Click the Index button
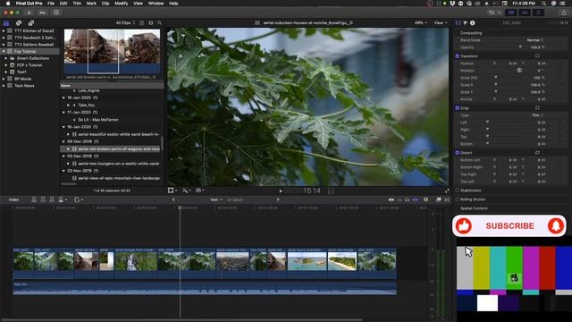 14,199
